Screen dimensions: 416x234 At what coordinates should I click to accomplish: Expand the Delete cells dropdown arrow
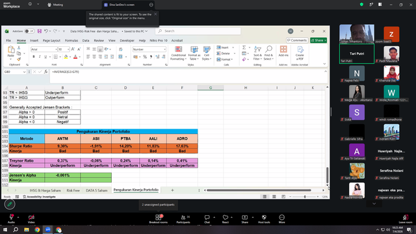pos(235,53)
